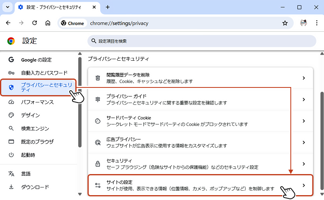Open セキュリティ row

pyautogui.click(x=200, y=164)
